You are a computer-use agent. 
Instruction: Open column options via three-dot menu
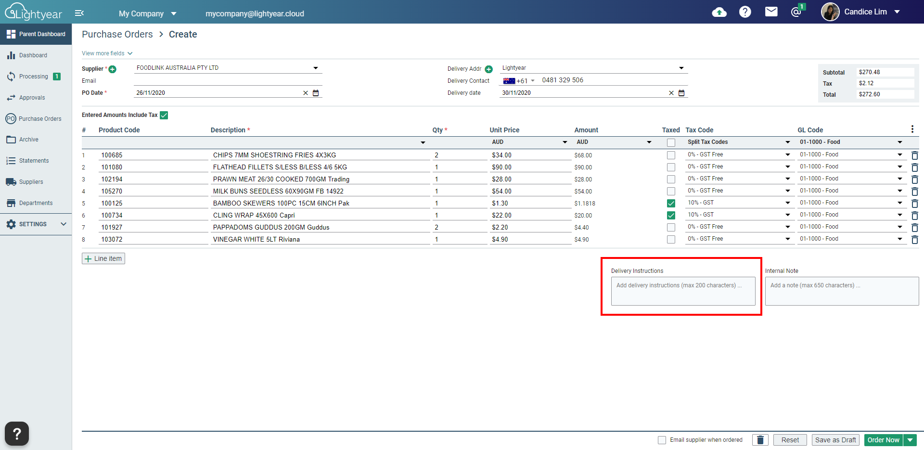pos(912,129)
